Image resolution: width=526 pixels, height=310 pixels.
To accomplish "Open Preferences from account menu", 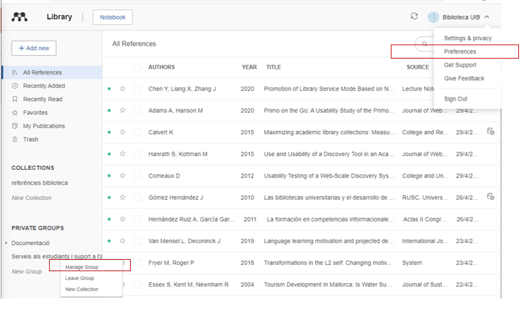I will (460, 52).
